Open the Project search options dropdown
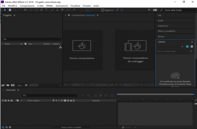The image size is (197, 129). pyautogui.click(x=5, y=39)
